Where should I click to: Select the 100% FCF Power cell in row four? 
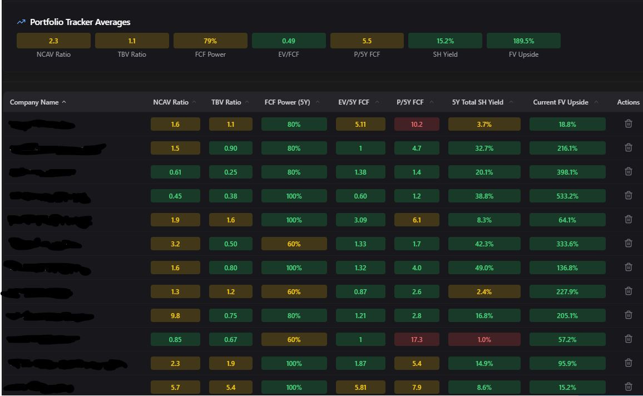[x=294, y=195]
